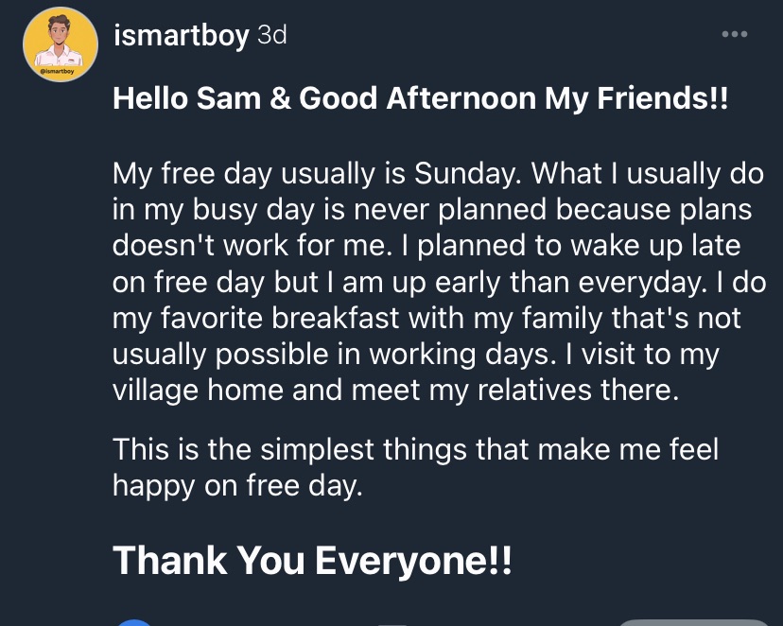
Task: Open the three-dot more options menu
Action: click(734, 35)
